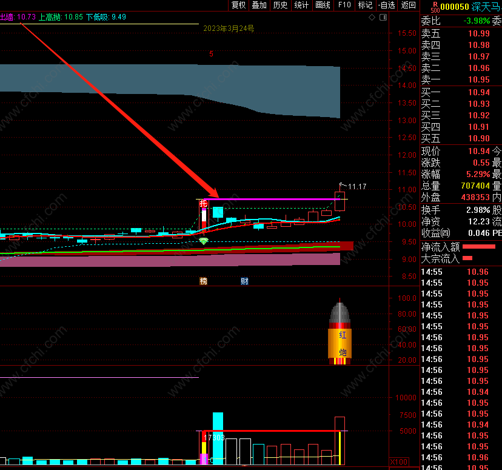This screenshot has width=502, height=470.
Task: Click the tall cyan volume bar
Action: [x=218, y=438]
